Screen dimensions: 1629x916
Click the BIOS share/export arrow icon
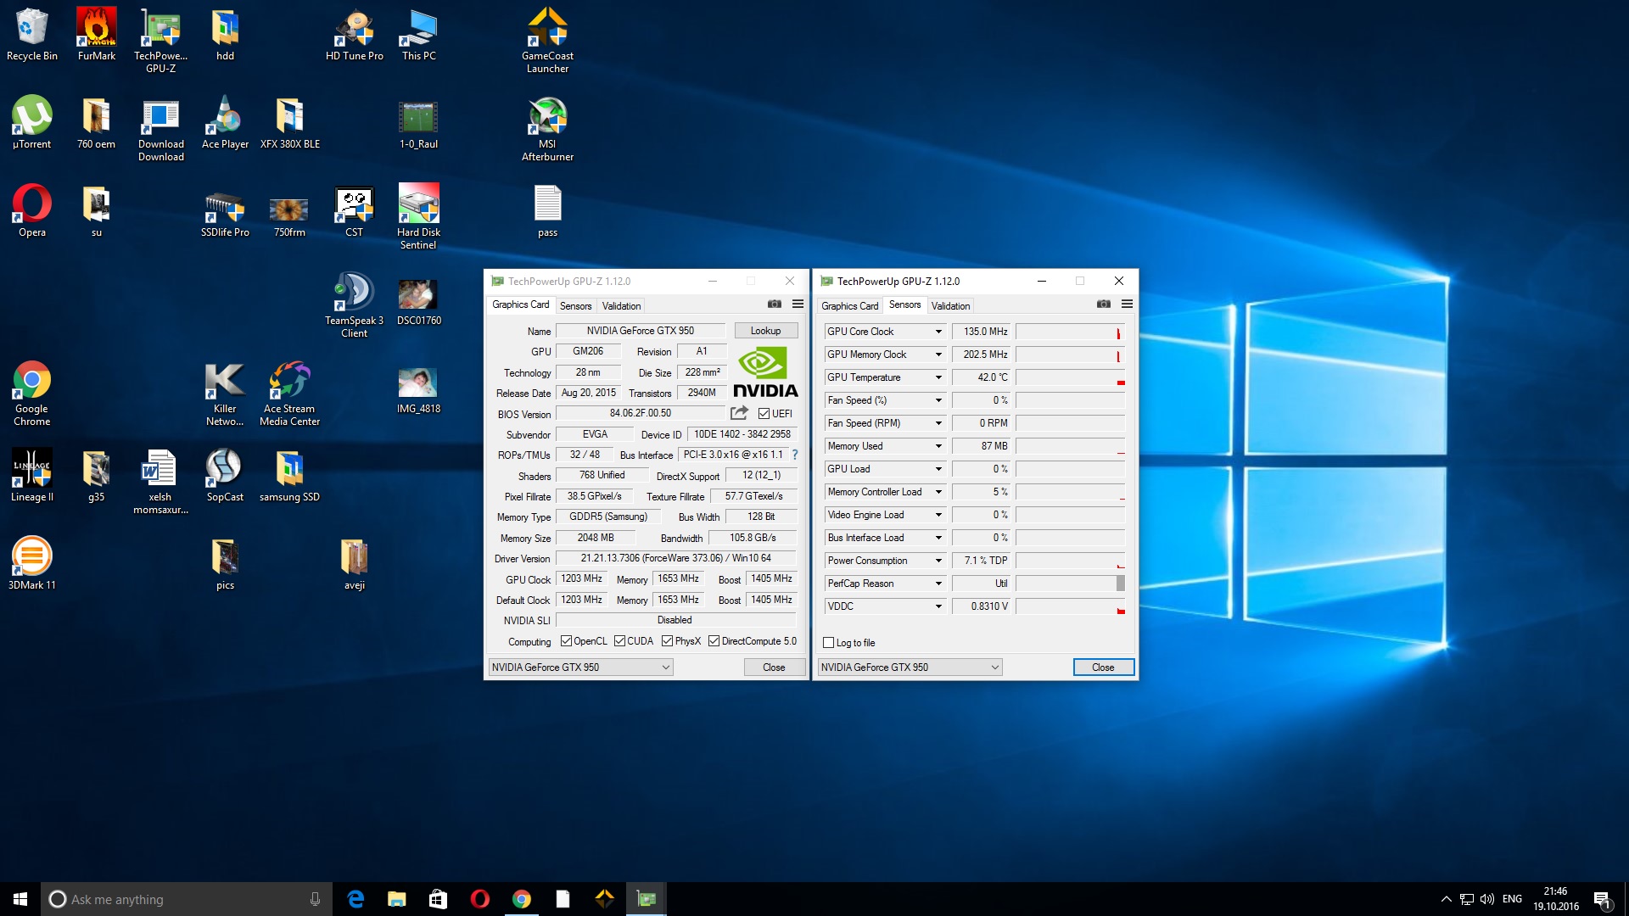(x=739, y=413)
